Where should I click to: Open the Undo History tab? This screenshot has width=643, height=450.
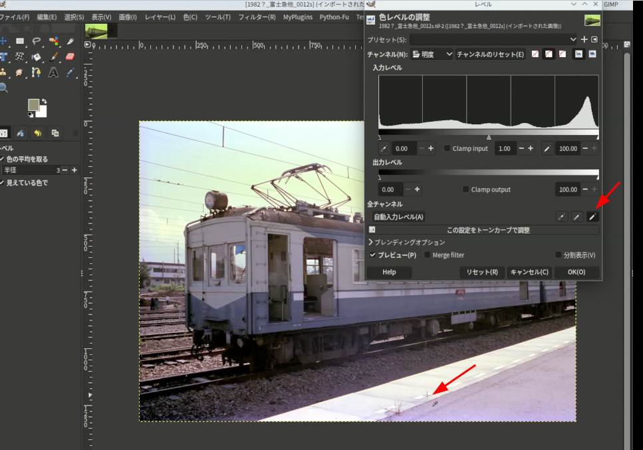click(x=38, y=133)
